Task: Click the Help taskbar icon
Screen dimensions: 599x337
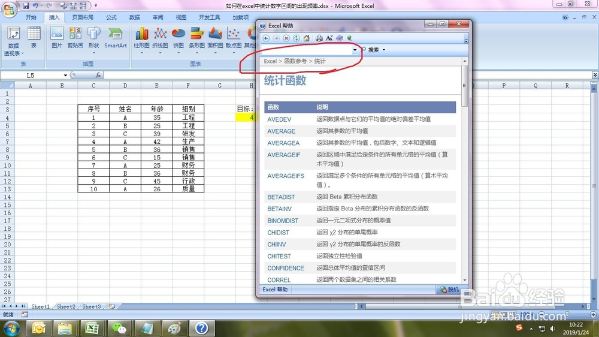Action: pyautogui.click(x=202, y=328)
